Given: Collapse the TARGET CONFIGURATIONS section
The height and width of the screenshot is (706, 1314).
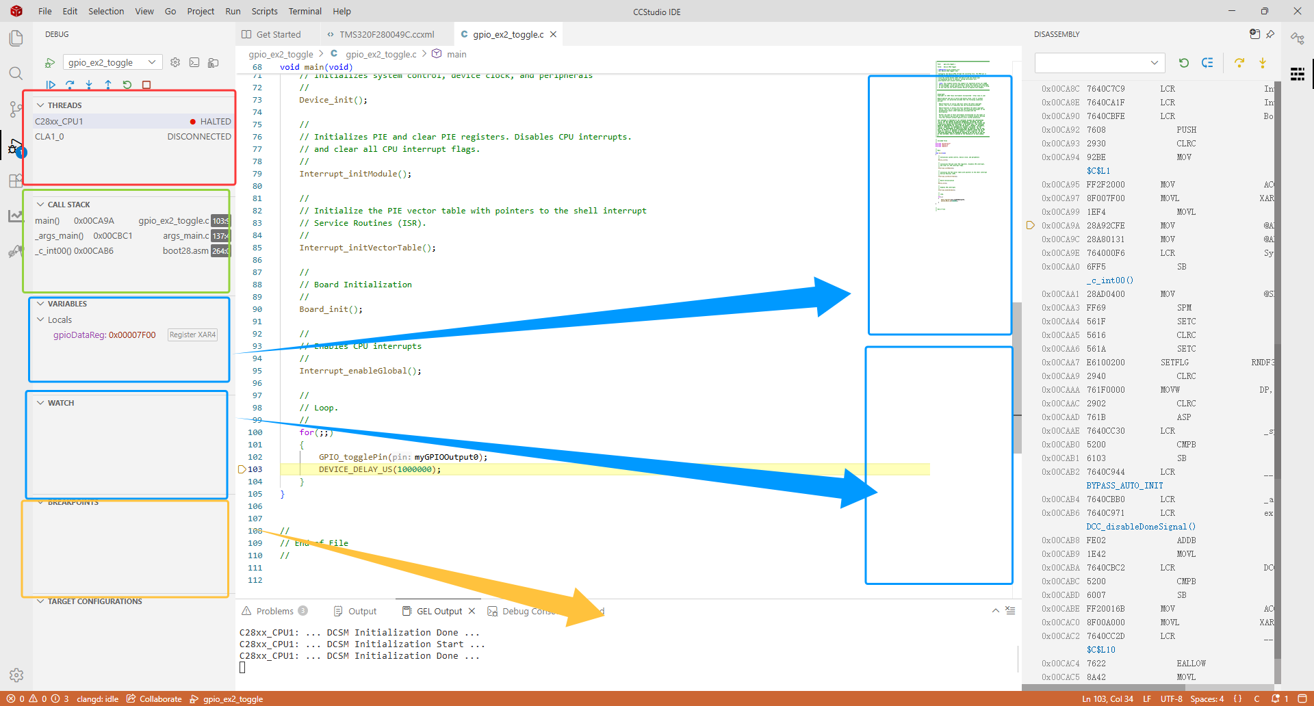Looking at the screenshot, I should click(40, 601).
